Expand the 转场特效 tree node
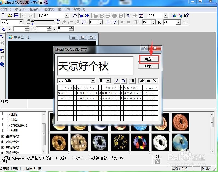 (x=2, y=147)
